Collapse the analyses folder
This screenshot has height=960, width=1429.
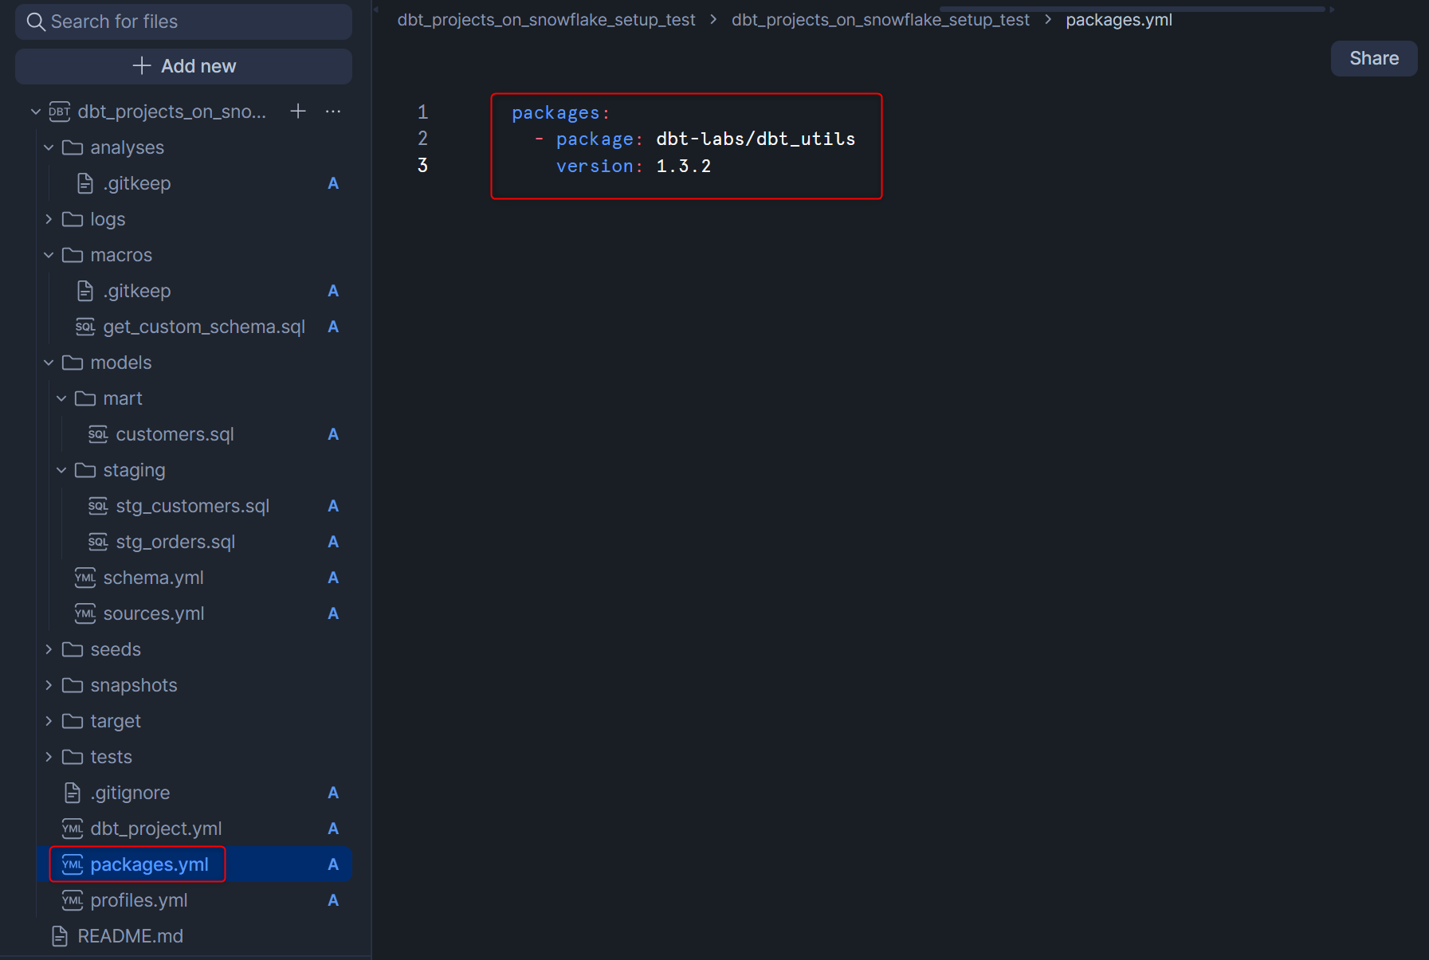[49, 147]
